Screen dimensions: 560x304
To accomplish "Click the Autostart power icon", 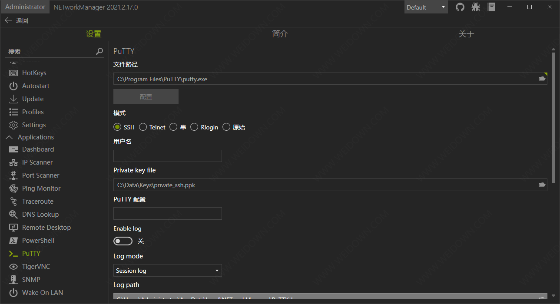I will point(13,86).
